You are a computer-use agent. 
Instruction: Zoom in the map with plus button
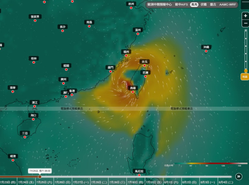[x=245, y=16]
